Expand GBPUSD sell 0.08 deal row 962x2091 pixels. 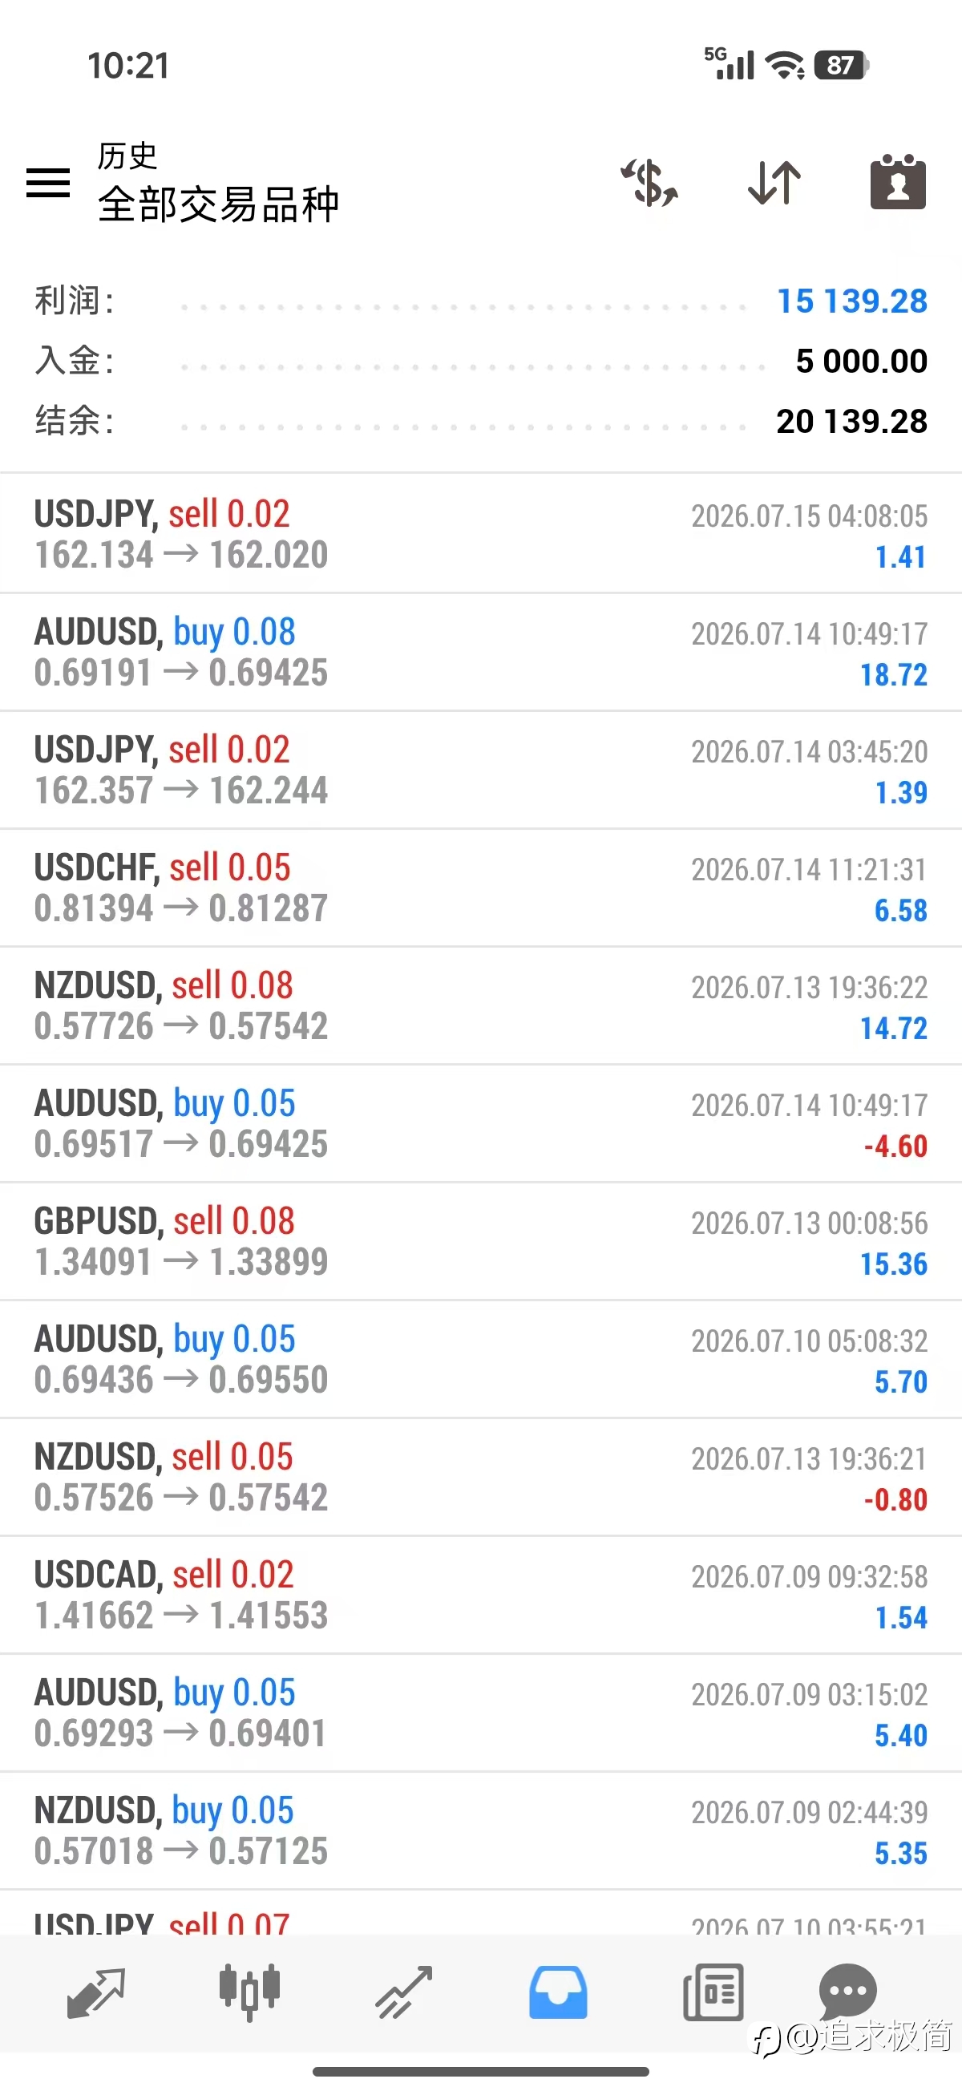pyautogui.click(x=480, y=1241)
